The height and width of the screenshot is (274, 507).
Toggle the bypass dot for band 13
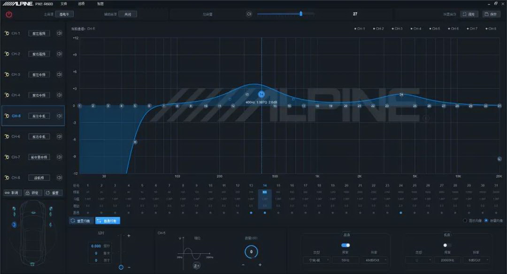pos(251,213)
